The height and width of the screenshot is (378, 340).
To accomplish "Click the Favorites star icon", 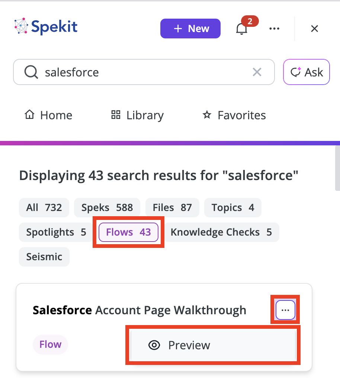I will click(207, 115).
